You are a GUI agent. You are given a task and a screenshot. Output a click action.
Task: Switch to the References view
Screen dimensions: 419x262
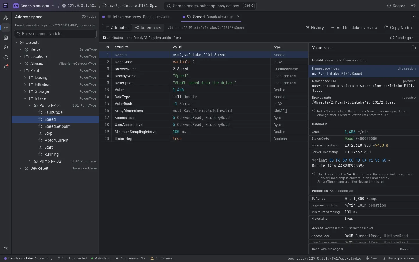148,28
